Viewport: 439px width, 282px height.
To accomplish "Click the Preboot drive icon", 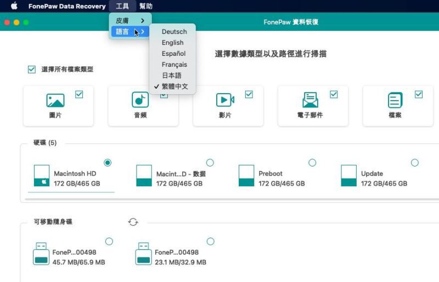I will pyautogui.click(x=246, y=176).
